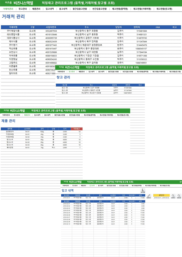Select the 레드종합식품 customer cell

click(13, 34)
